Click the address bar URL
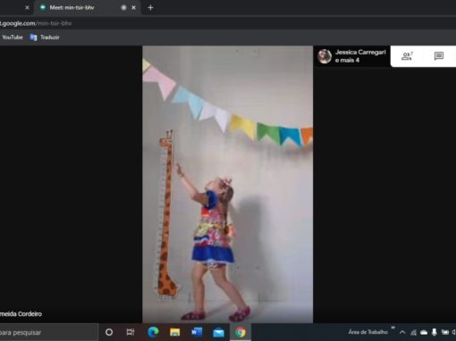Image resolution: width=456 pixels, height=341 pixels. [36, 23]
